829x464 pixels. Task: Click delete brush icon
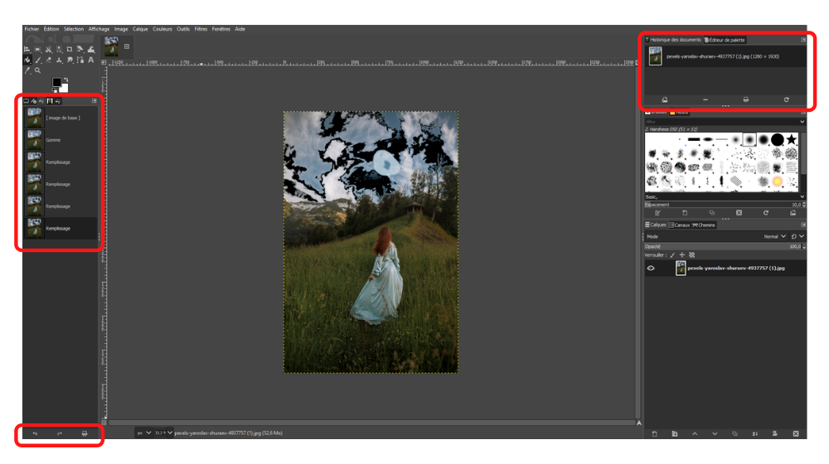[739, 212]
